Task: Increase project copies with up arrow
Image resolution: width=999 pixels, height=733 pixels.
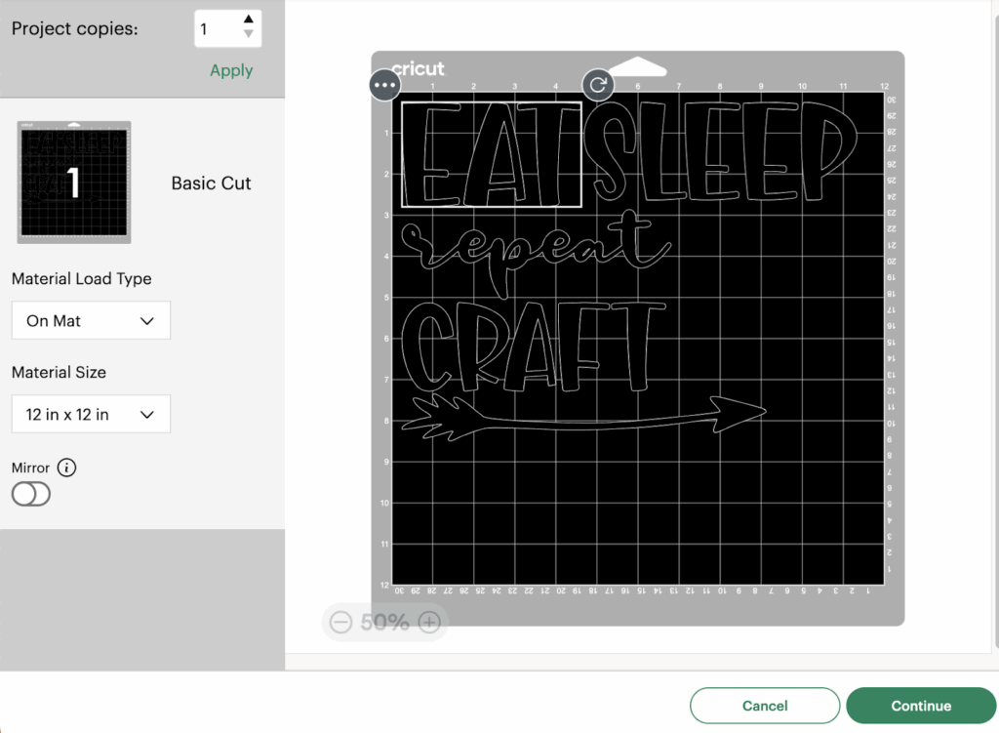Action: tap(249, 19)
